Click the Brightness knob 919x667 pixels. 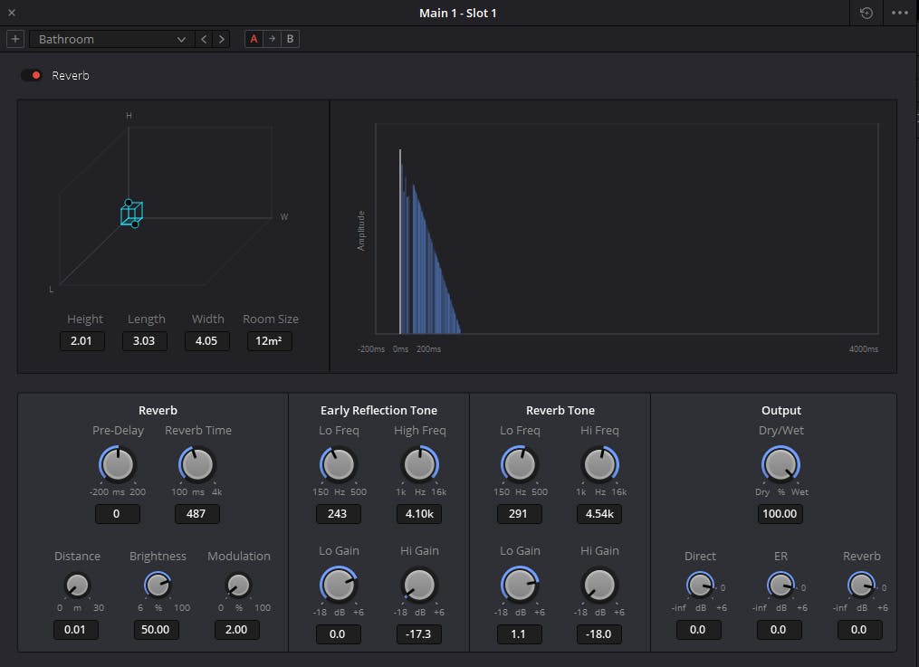[x=158, y=585]
